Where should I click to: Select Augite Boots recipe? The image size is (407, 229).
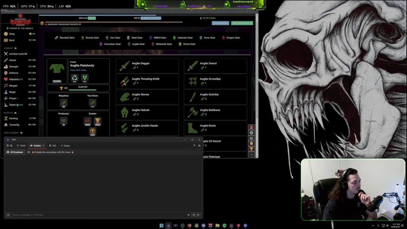(215, 128)
